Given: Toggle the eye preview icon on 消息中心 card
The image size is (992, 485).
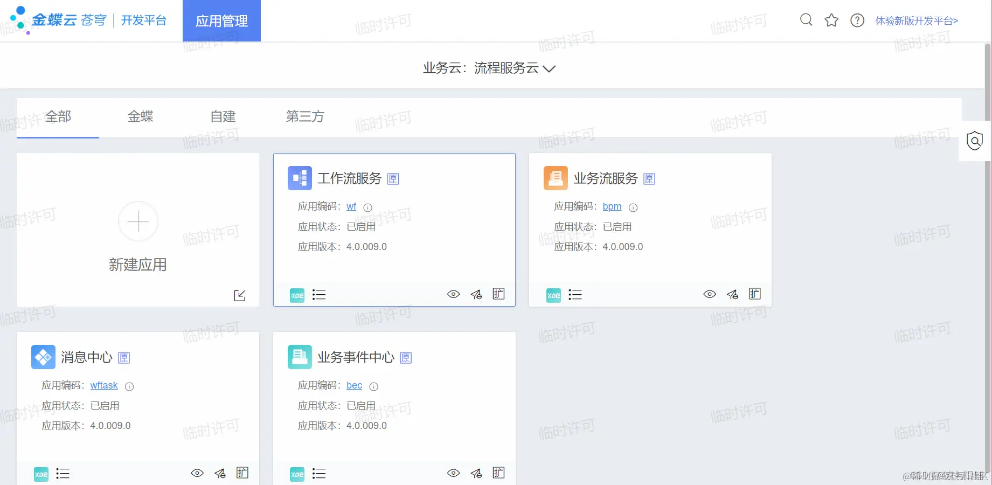Looking at the screenshot, I should click(197, 473).
